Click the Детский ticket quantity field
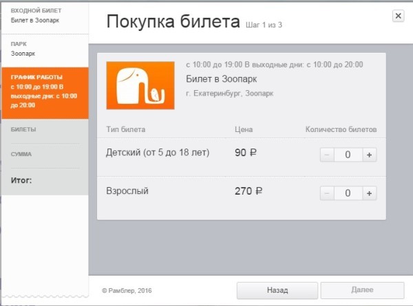Image resolution: width=413 pixels, height=306 pixels. tap(348, 155)
